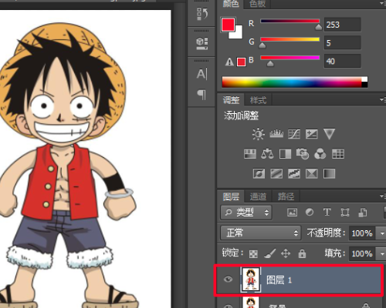Add a Brightness/Contrast adjustment
This screenshot has height=308, width=386.
click(258, 134)
